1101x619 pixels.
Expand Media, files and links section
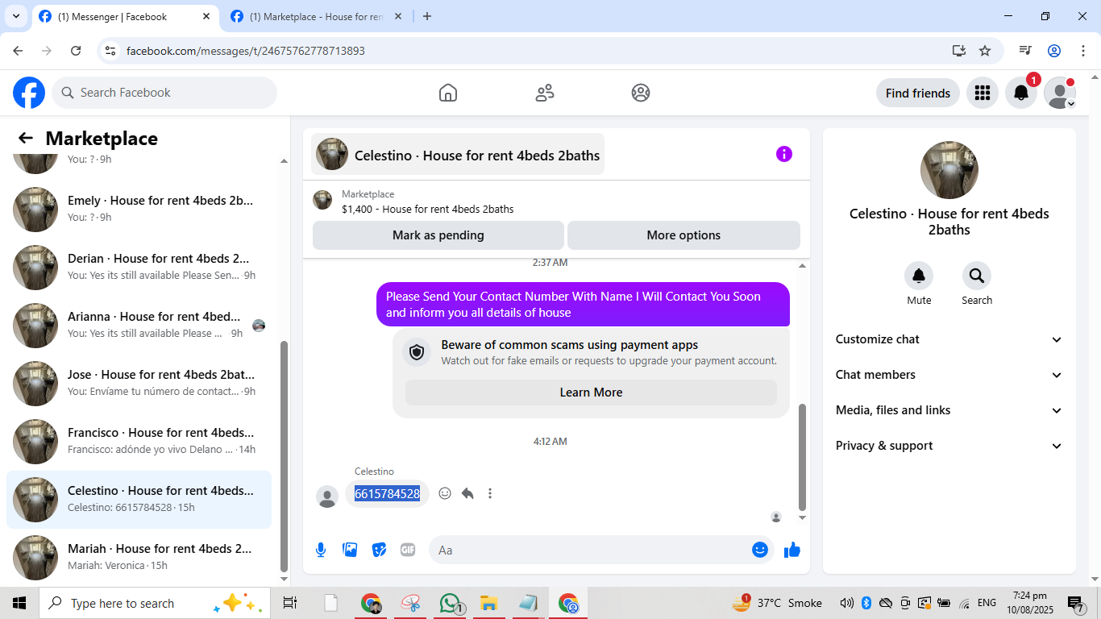point(949,410)
